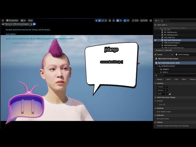
Task: Filter details by Actor
Action: [x=168, y=80]
